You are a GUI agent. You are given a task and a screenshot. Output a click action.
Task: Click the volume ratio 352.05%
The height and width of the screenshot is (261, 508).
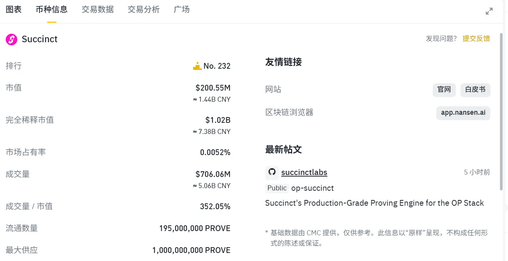tap(215, 206)
